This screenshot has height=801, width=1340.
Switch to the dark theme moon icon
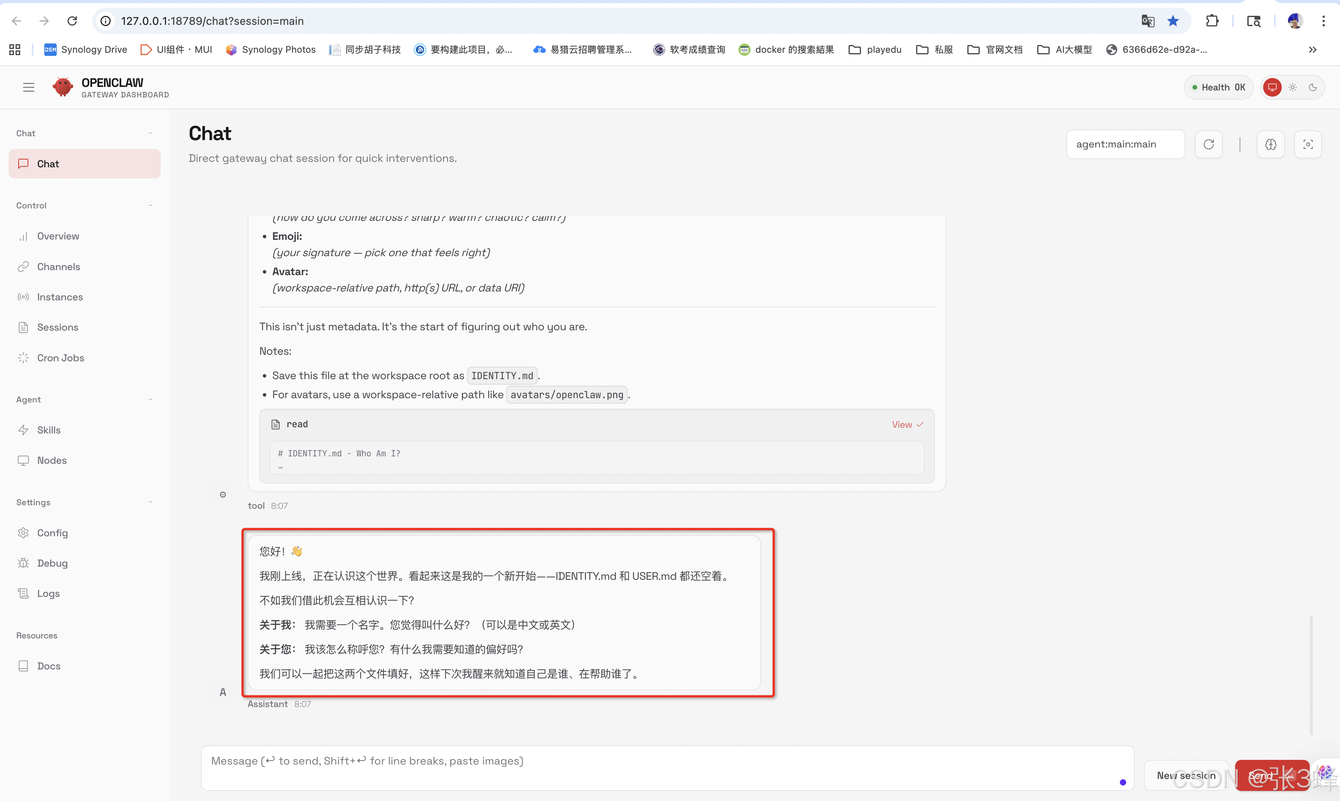click(x=1312, y=87)
